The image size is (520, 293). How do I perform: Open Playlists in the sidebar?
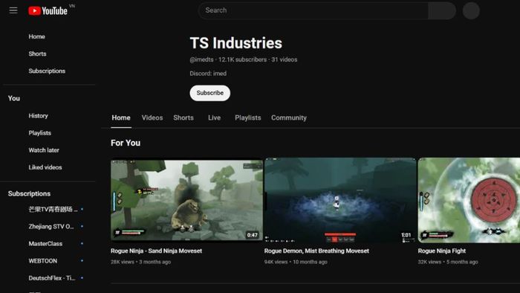pos(40,133)
